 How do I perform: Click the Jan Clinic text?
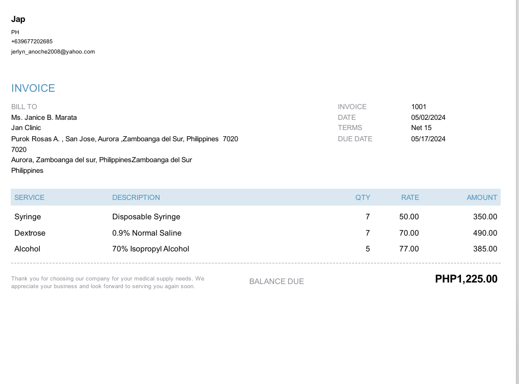coord(26,127)
